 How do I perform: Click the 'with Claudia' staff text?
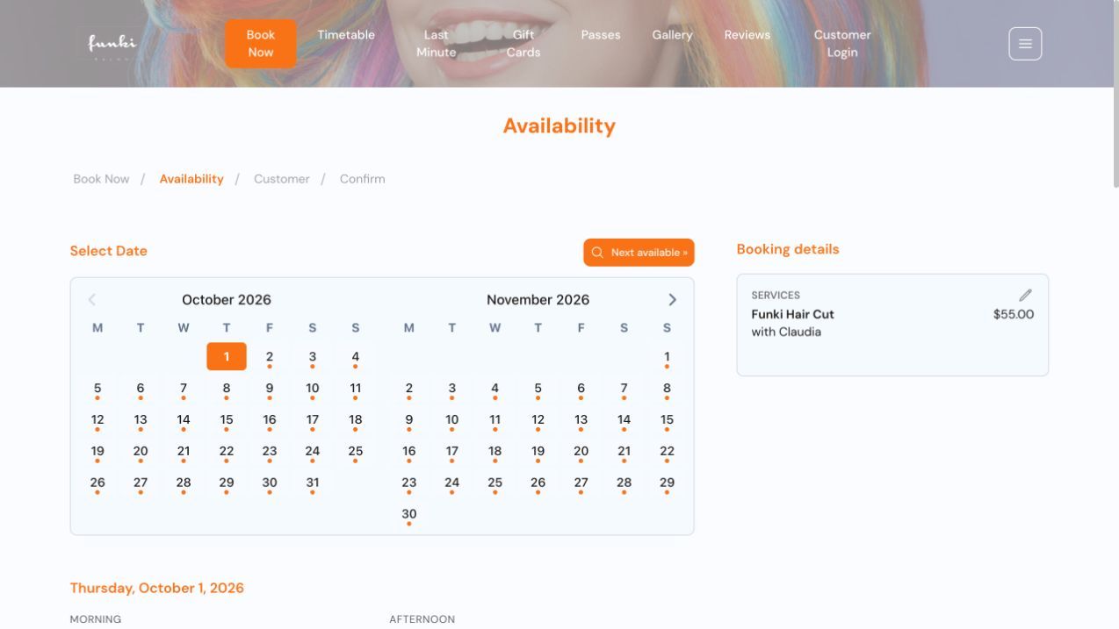786,332
